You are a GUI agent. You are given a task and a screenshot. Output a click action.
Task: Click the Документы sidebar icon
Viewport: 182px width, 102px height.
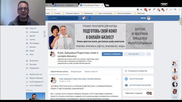pos(27,61)
